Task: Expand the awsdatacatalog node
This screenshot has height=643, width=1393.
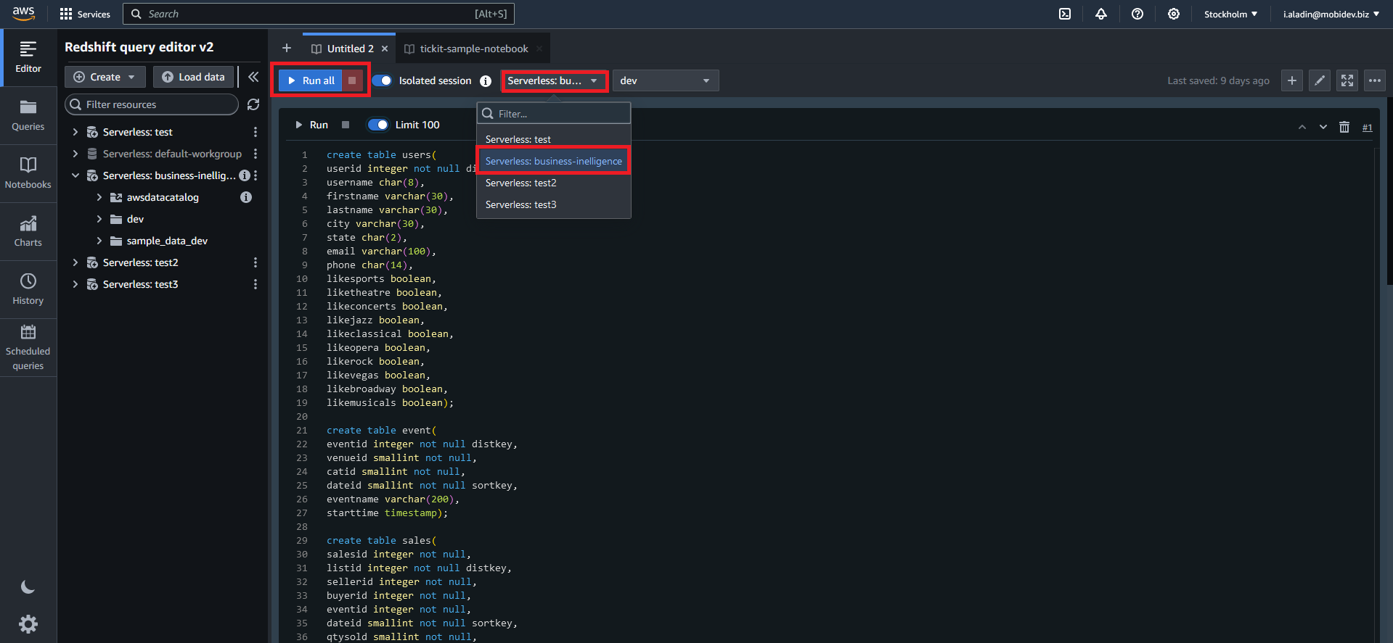Action: [99, 197]
